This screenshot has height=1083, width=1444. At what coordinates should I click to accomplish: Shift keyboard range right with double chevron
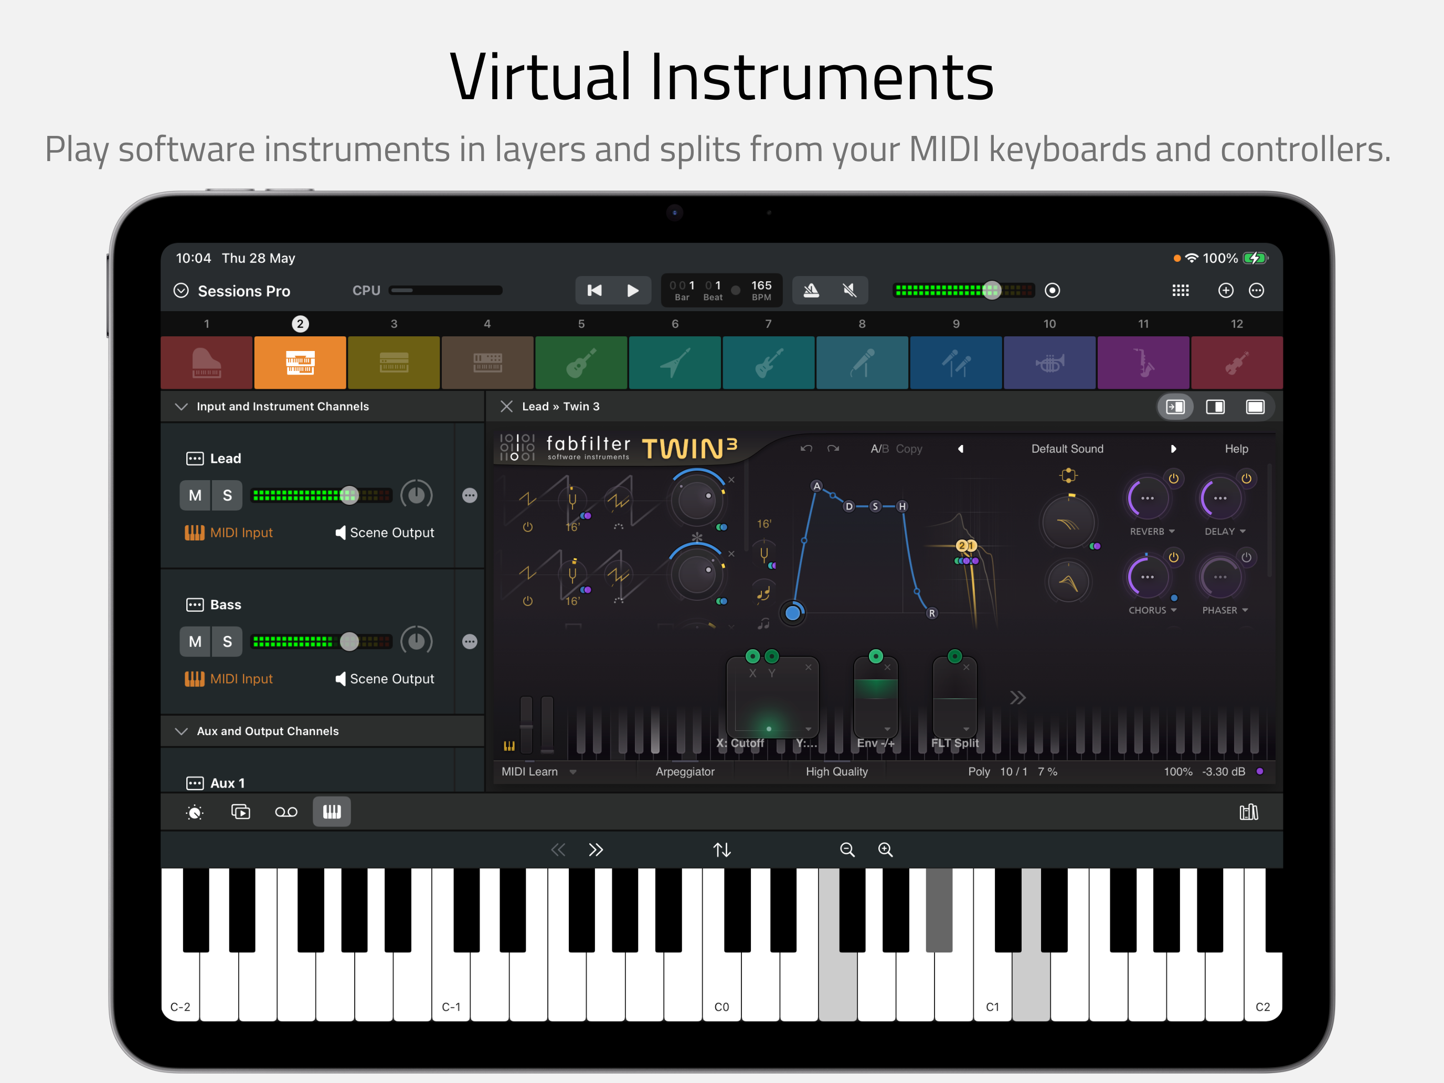click(x=596, y=850)
